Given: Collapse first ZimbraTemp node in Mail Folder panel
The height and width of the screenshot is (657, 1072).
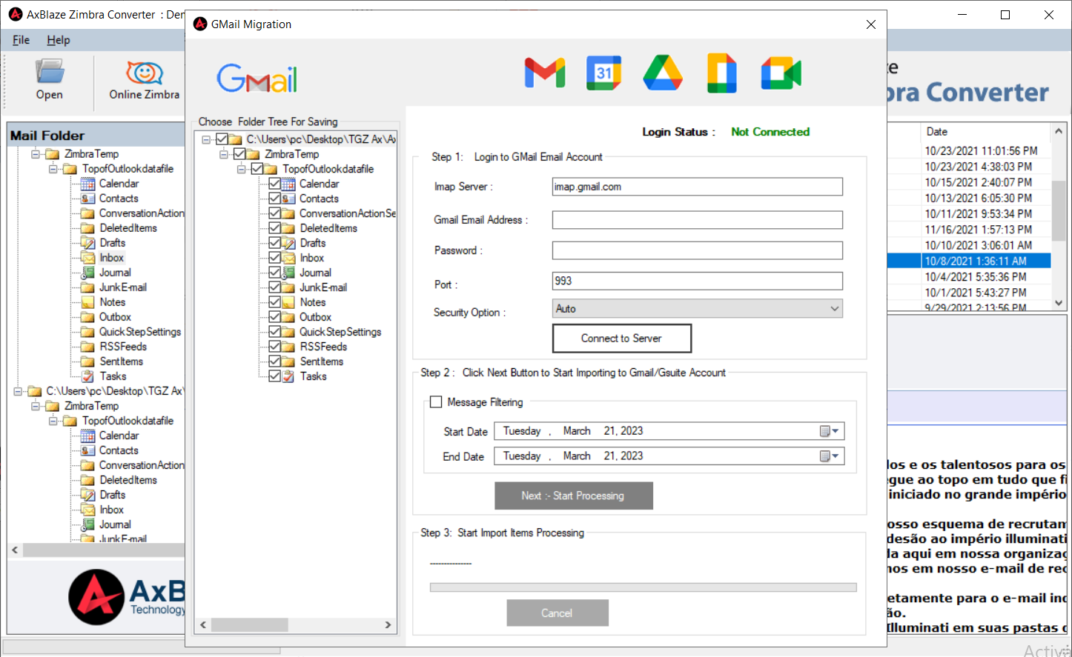Looking at the screenshot, I should coord(35,154).
